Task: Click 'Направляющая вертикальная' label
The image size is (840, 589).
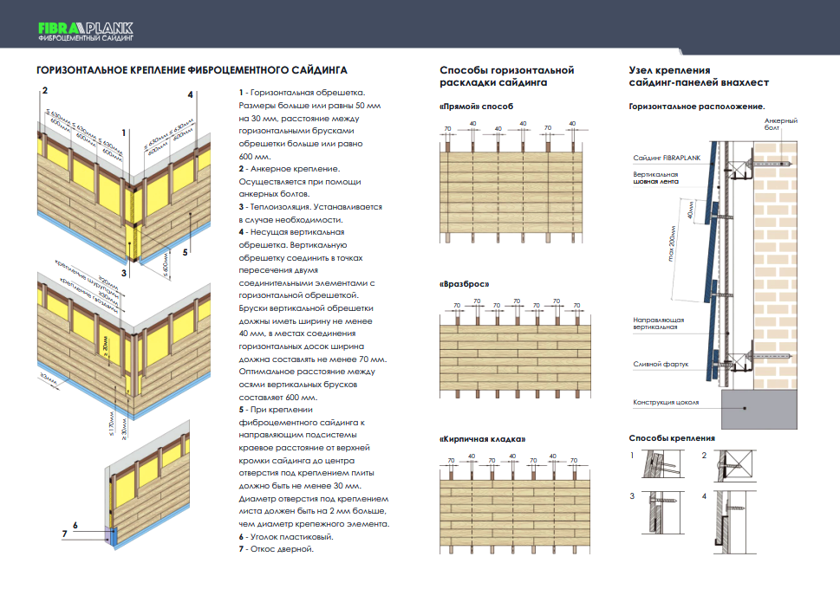Action: point(659,323)
